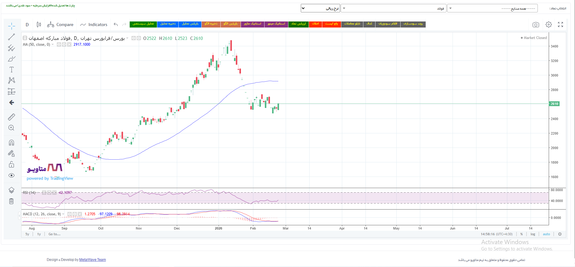Hide the MACD indicator
The height and width of the screenshot is (267, 575).
pyautogui.click(x=70, y=214)
